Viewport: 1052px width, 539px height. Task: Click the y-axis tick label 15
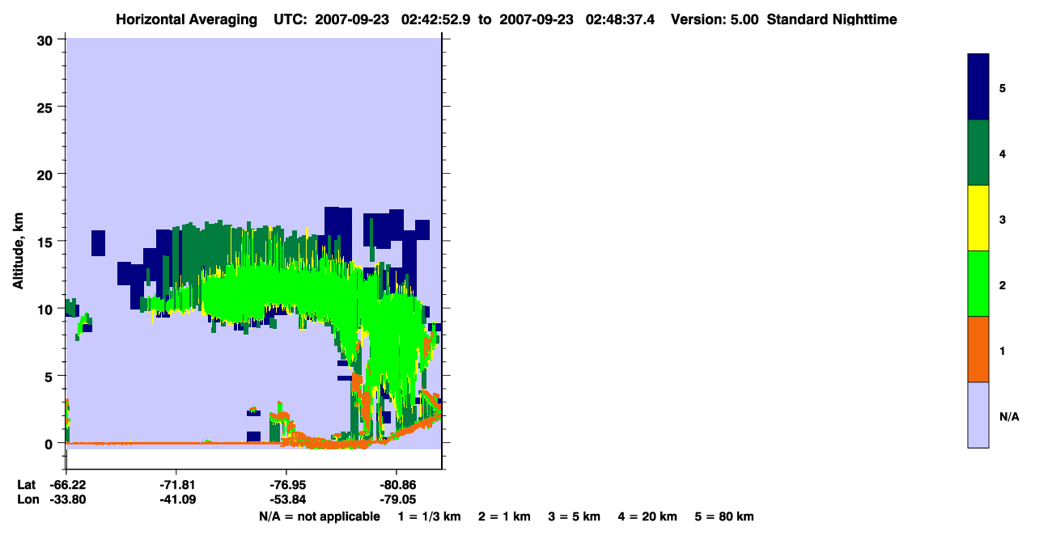pos(45,242)
